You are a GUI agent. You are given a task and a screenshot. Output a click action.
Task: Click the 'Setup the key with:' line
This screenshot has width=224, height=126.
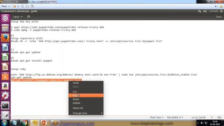(x=25, y=22)
